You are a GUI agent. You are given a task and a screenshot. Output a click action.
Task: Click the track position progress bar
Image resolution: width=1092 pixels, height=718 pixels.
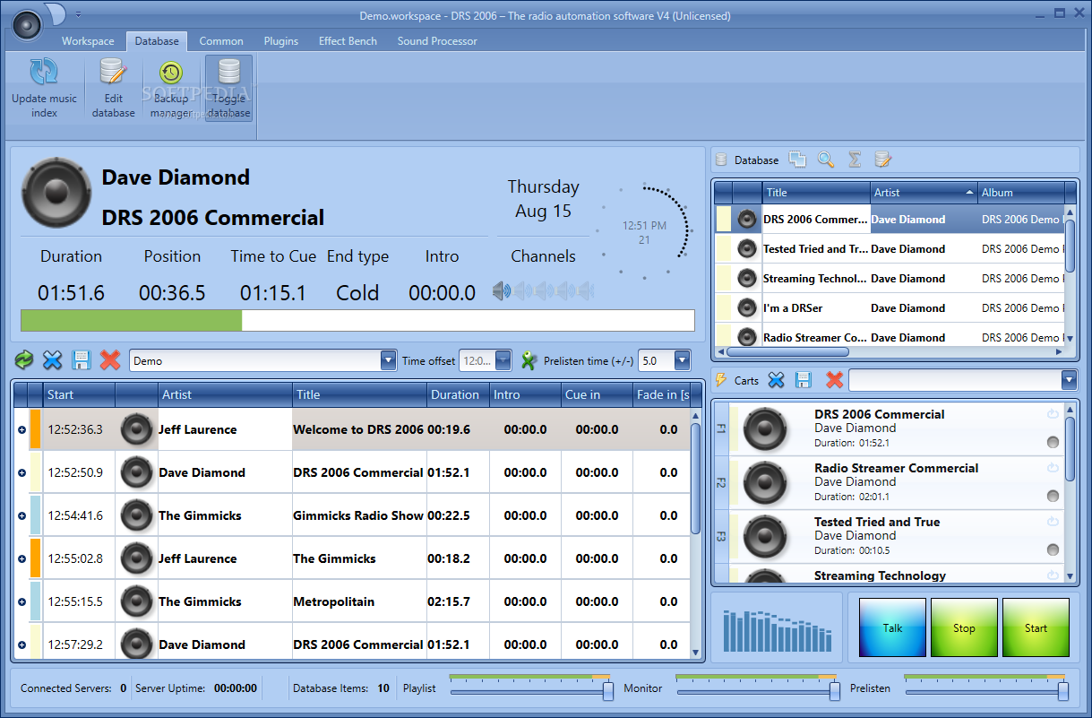coord(357,320)
